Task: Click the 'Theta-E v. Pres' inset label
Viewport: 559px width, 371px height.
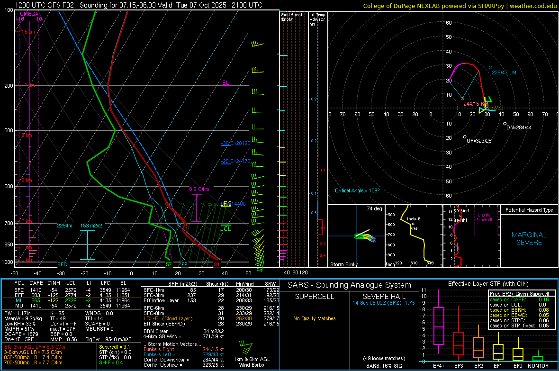Action: click(414, 223)
